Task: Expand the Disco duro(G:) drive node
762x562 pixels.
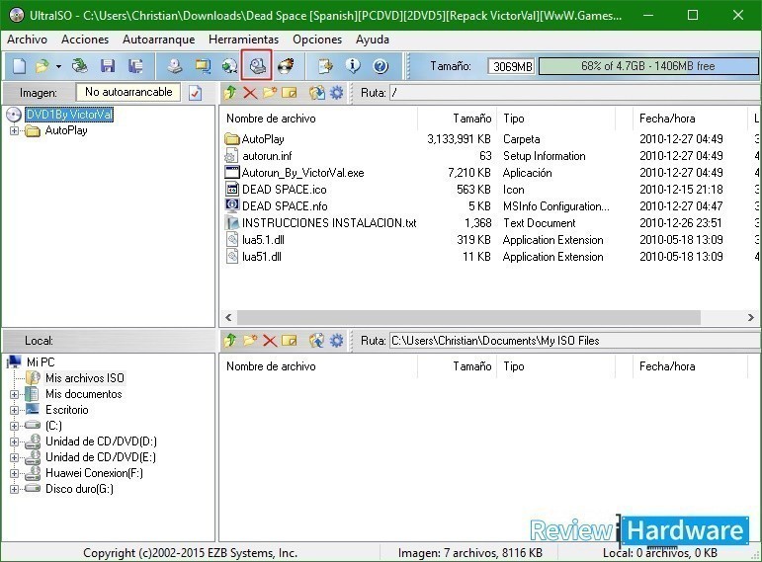Action: pyautogui.click(x=15, y=489)
